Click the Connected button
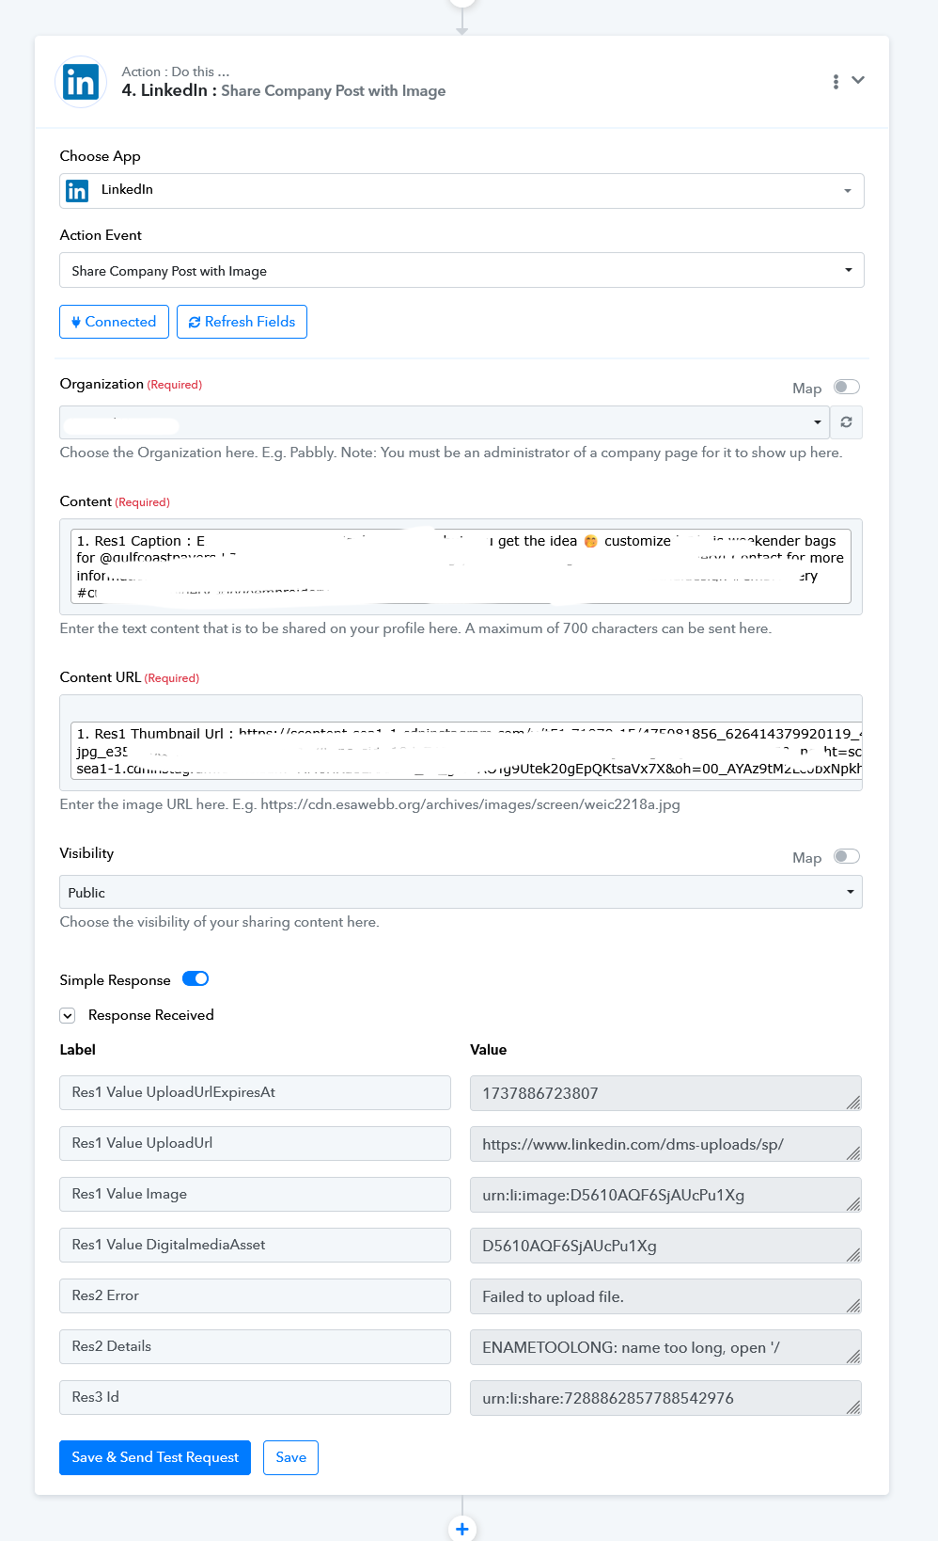This screenshot has width=938, height=1541. point(114,322)
